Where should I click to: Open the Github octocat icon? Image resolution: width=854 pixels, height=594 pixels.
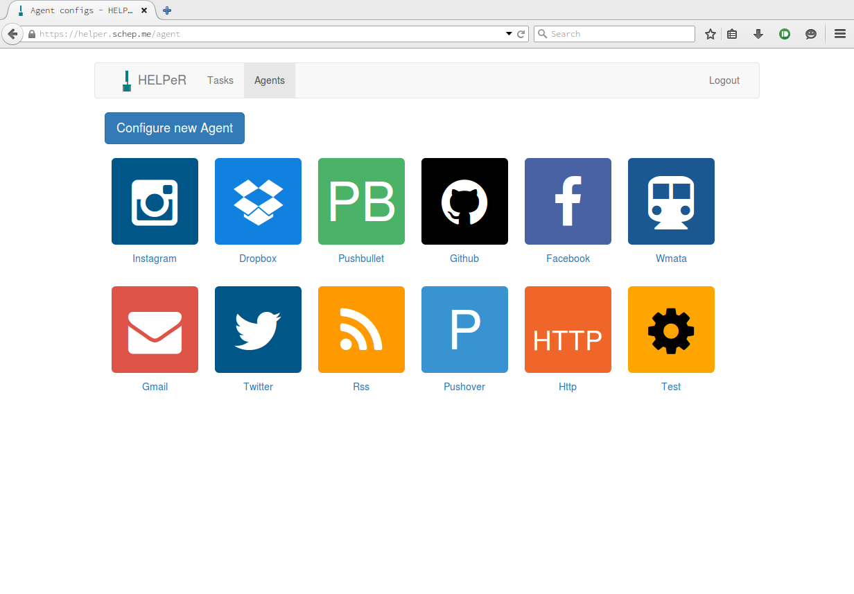[464, 202]
